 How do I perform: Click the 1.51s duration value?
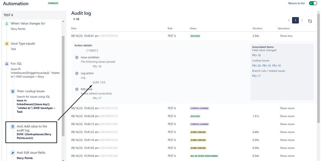pos(256,116)
